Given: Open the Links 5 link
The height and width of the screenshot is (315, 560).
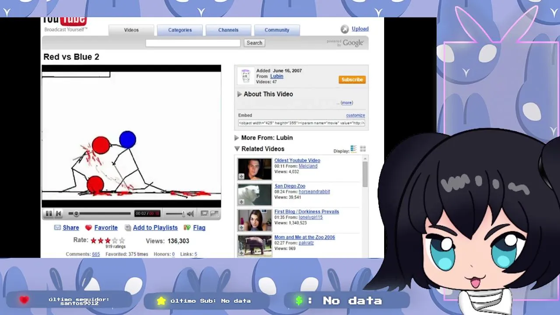Looking at the screenshot, I should point(196,254).
